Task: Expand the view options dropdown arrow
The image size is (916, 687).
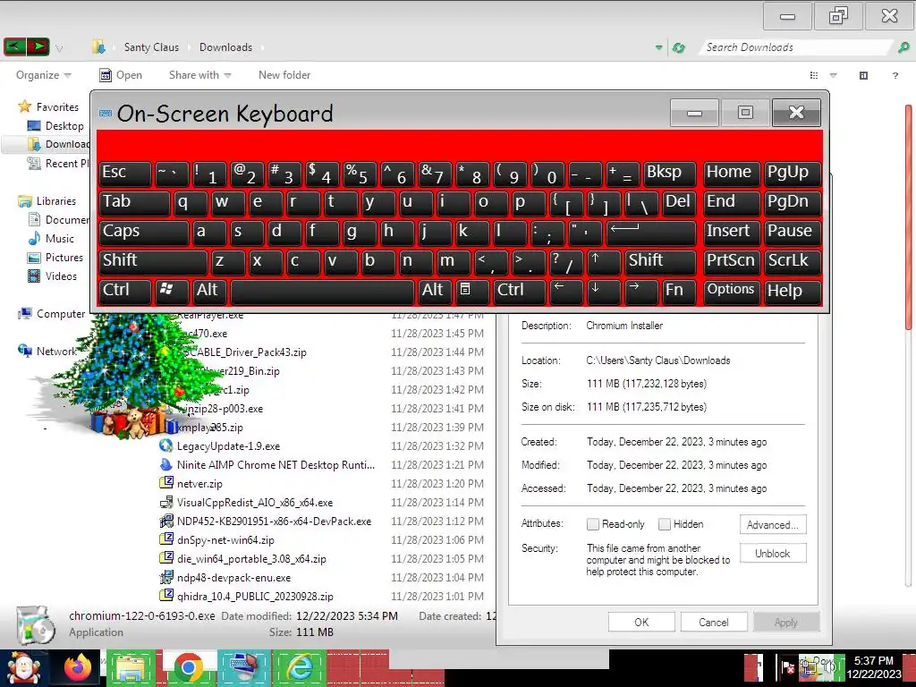Action: point(834,75)
